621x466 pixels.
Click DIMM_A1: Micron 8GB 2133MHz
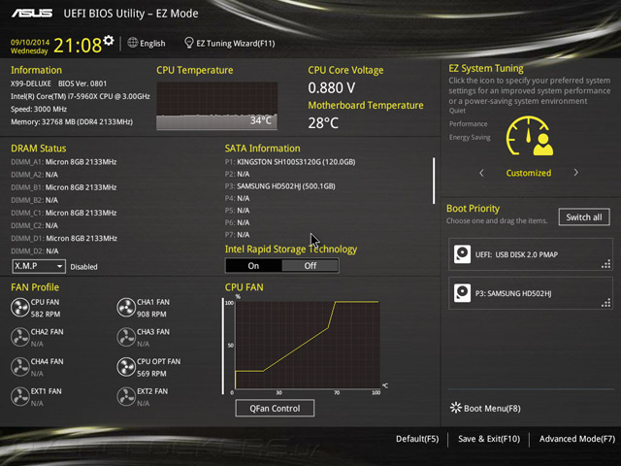[64, 162]
